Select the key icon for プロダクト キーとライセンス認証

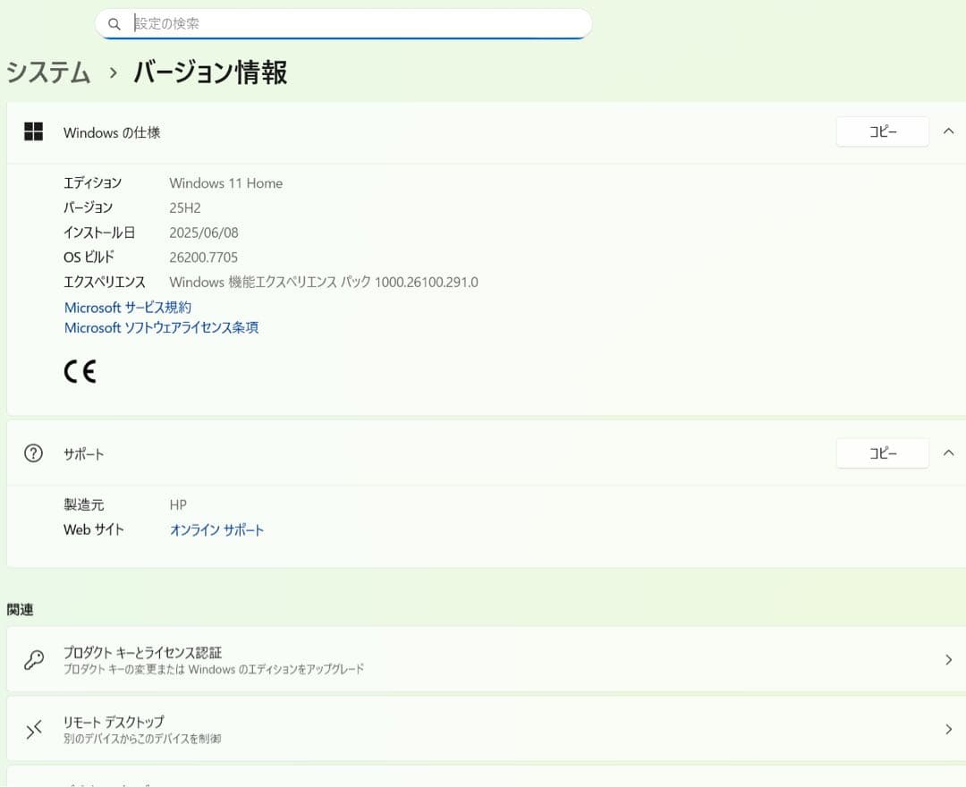coord(34,659)
